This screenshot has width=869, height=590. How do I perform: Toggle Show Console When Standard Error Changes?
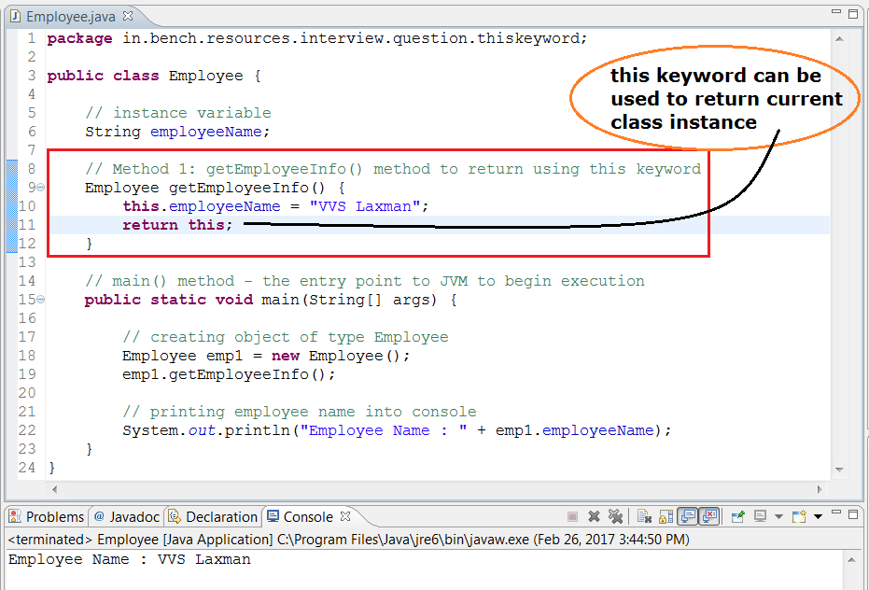click(709, 516)
